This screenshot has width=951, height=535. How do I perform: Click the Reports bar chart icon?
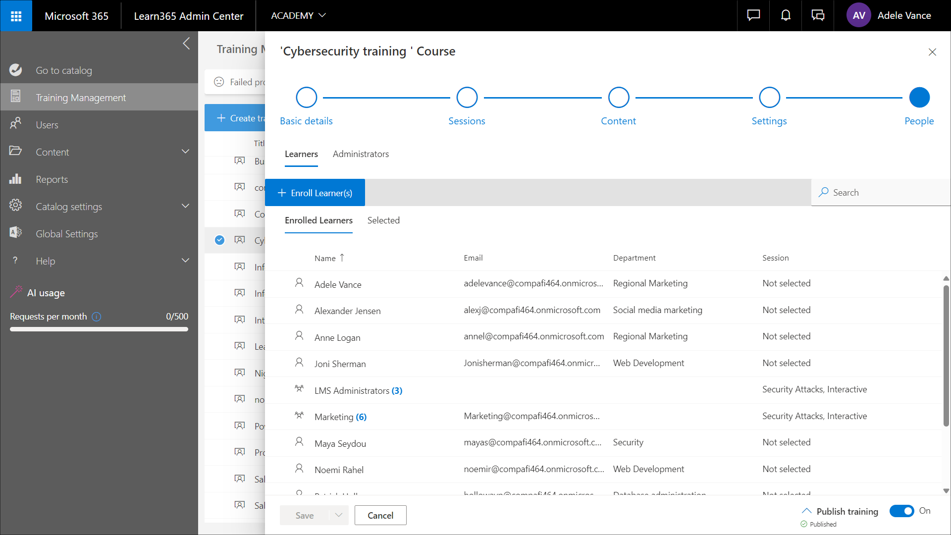click(x=15, y=179)
